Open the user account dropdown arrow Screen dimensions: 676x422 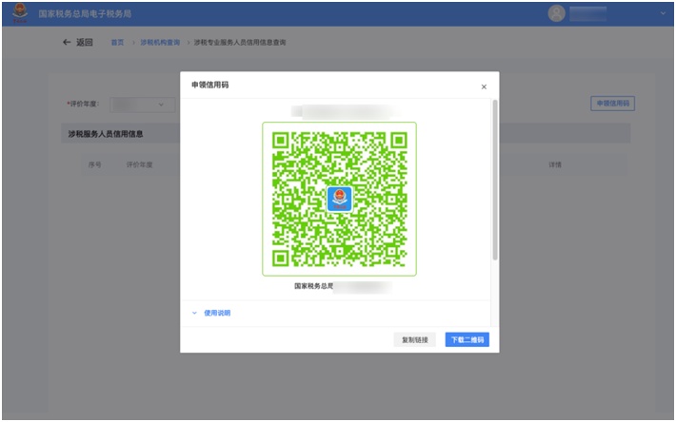point(663,13)
